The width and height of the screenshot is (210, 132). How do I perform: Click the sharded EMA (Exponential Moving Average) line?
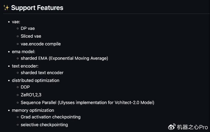64,58
